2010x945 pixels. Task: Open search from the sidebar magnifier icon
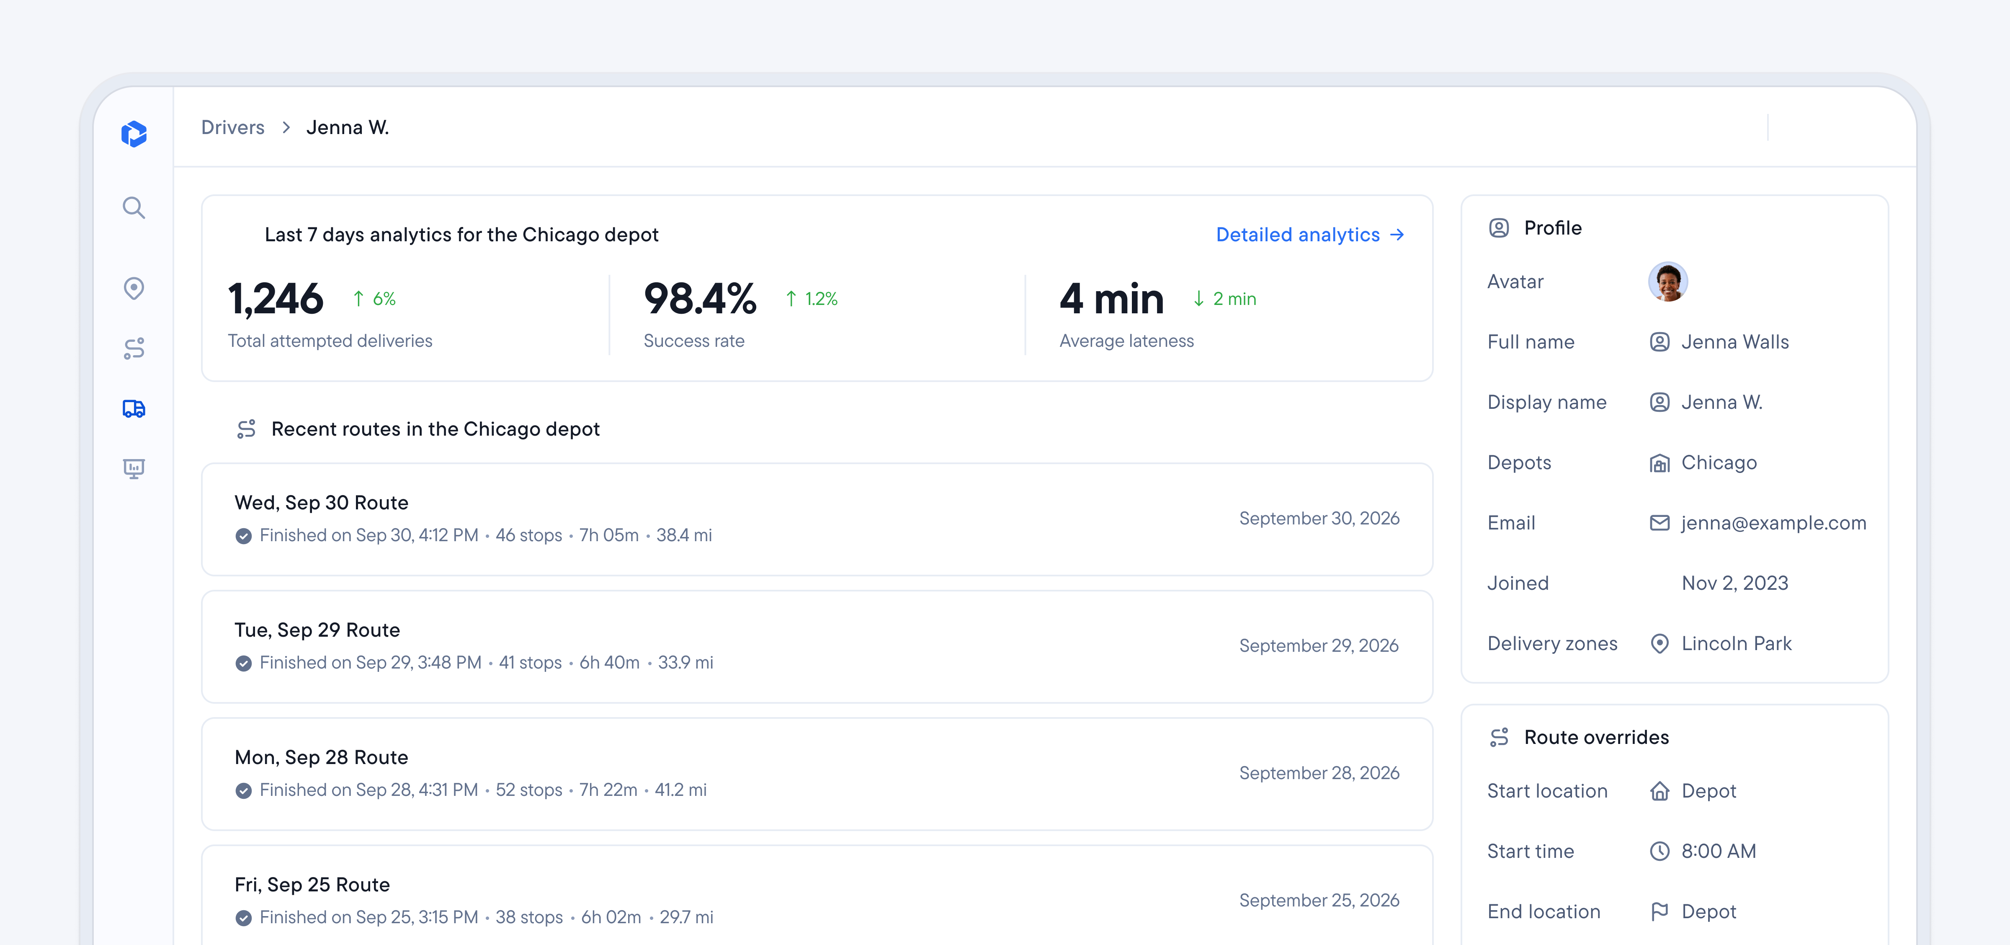134,208
